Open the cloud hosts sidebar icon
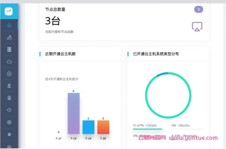 point(9,62)
